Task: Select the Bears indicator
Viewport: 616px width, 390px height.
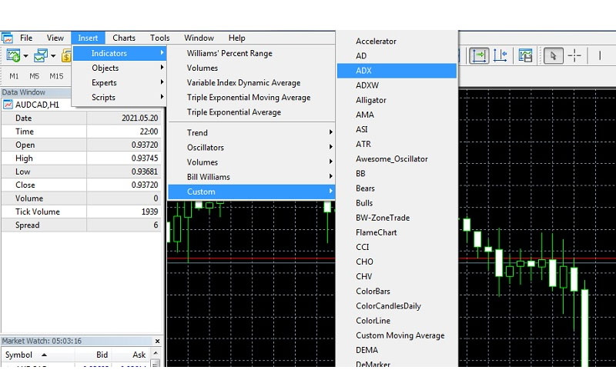Action: pyautogui.click(x=365, y=188)
